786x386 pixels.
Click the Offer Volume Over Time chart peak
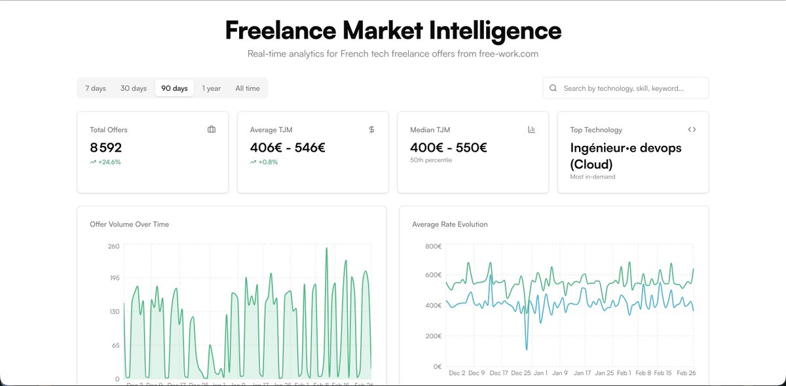point(326,248)
